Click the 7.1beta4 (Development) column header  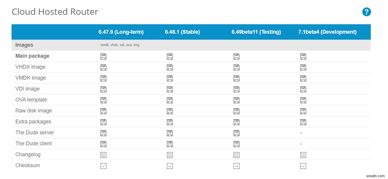(x=327, y=32)
